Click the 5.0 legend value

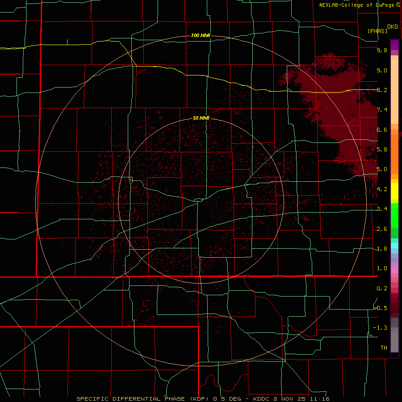382,169
